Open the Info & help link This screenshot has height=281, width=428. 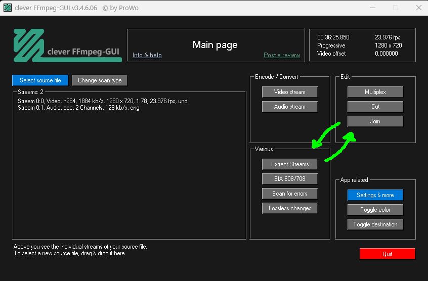[147, 55]
